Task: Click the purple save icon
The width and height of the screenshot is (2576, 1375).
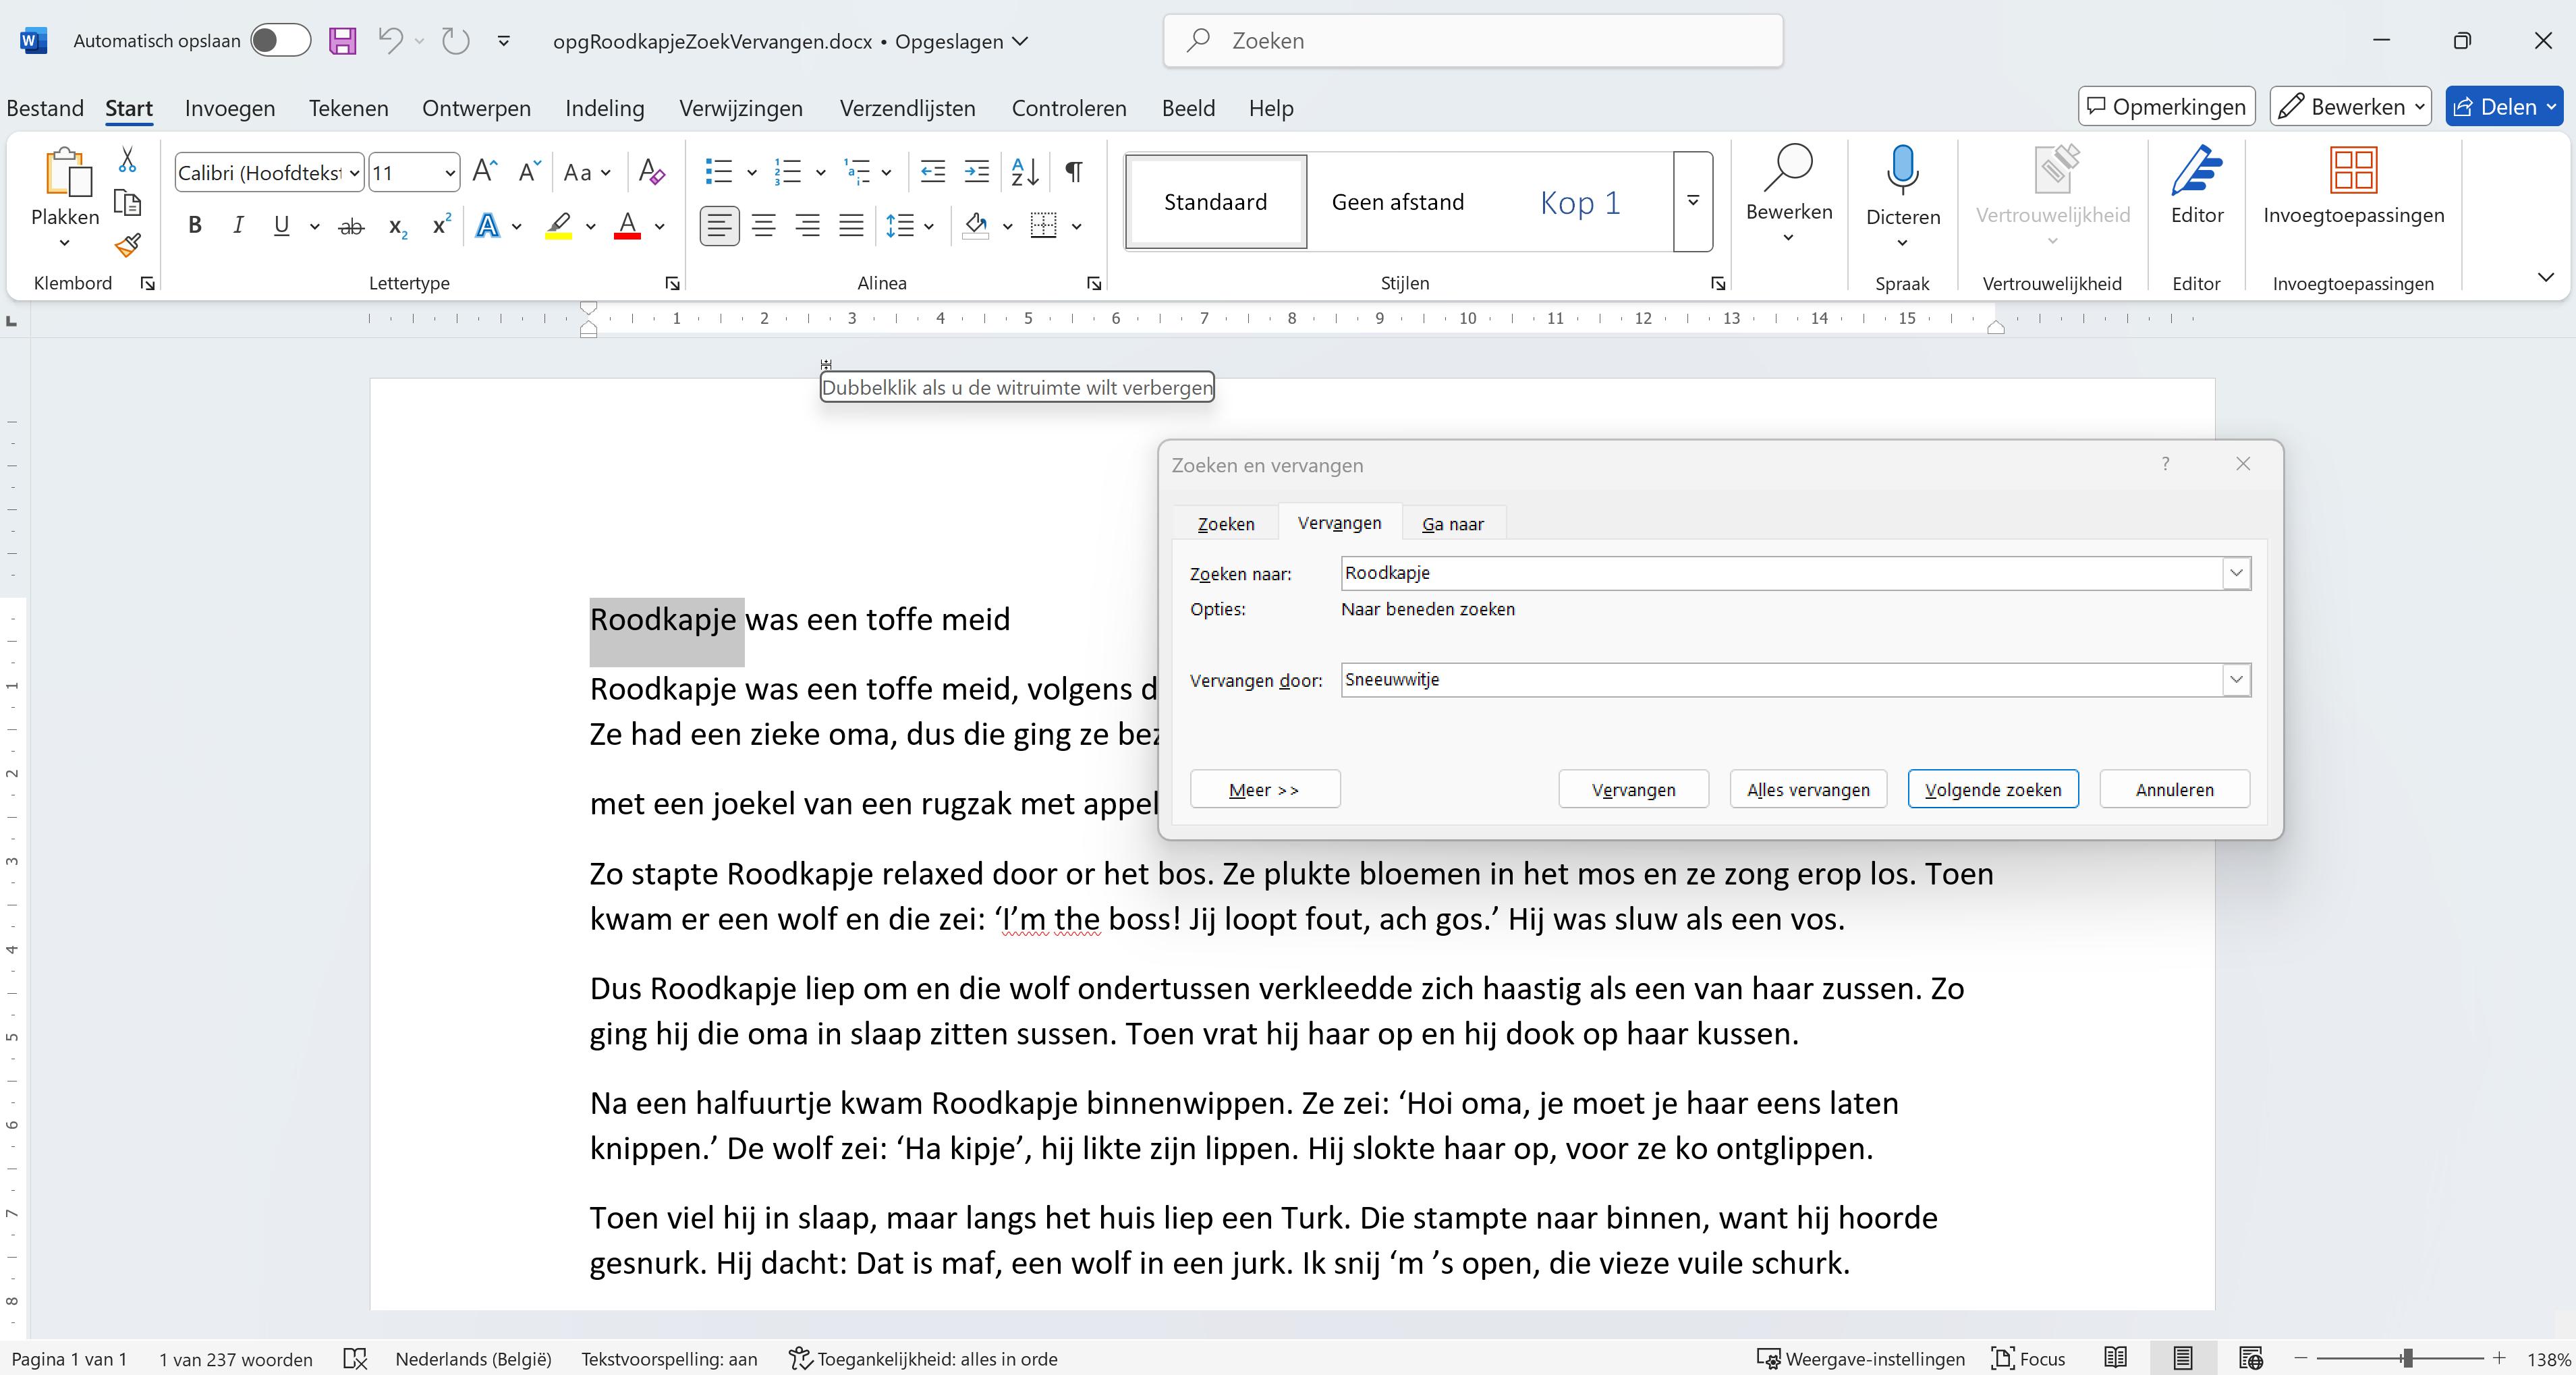Action: (x=343, y=41)
